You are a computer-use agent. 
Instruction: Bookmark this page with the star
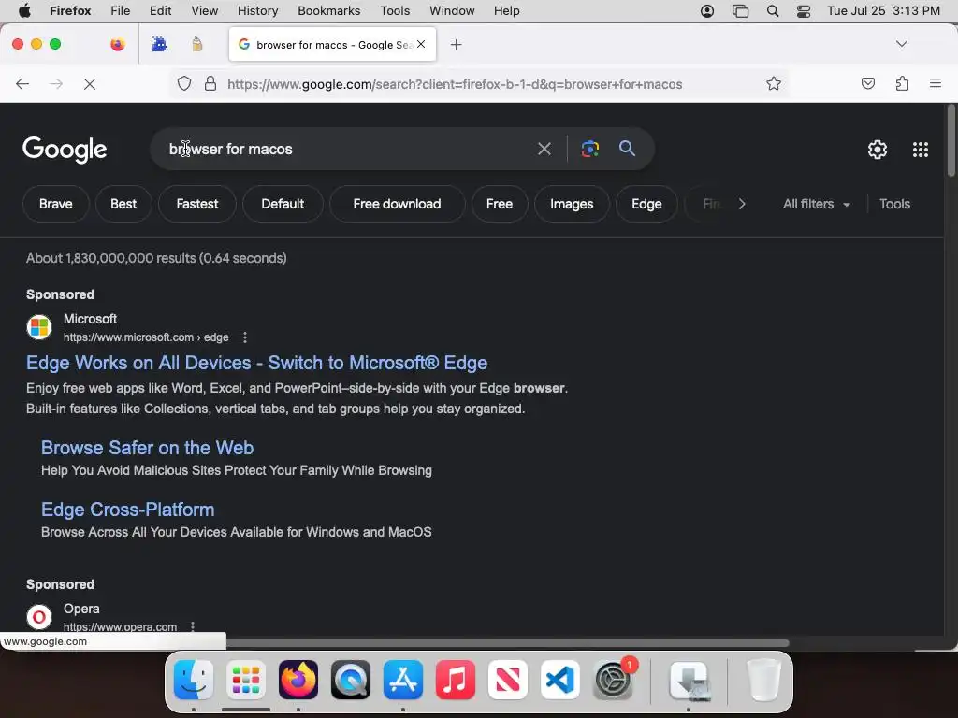tap(774, 83)
